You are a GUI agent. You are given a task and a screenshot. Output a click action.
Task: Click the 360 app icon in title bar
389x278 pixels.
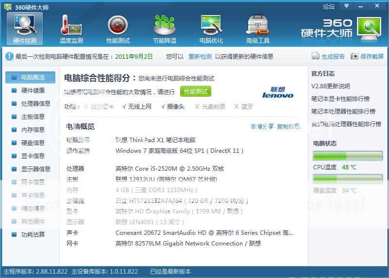click(x=8, y=7)
